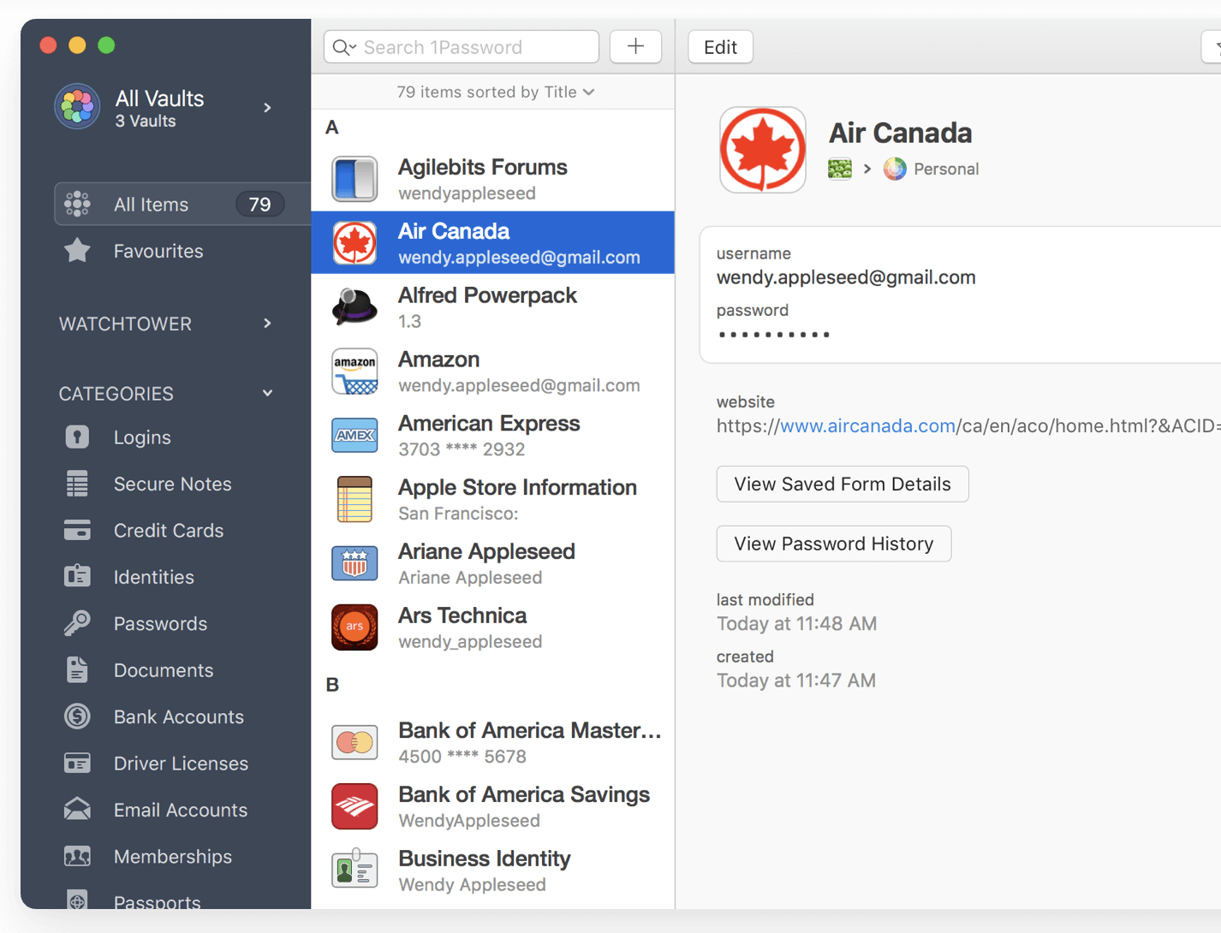This screenshot has width=1221, height=933.
Task: Click the Ariane Appleseed item icon
Action: click(x=354, y=563)
